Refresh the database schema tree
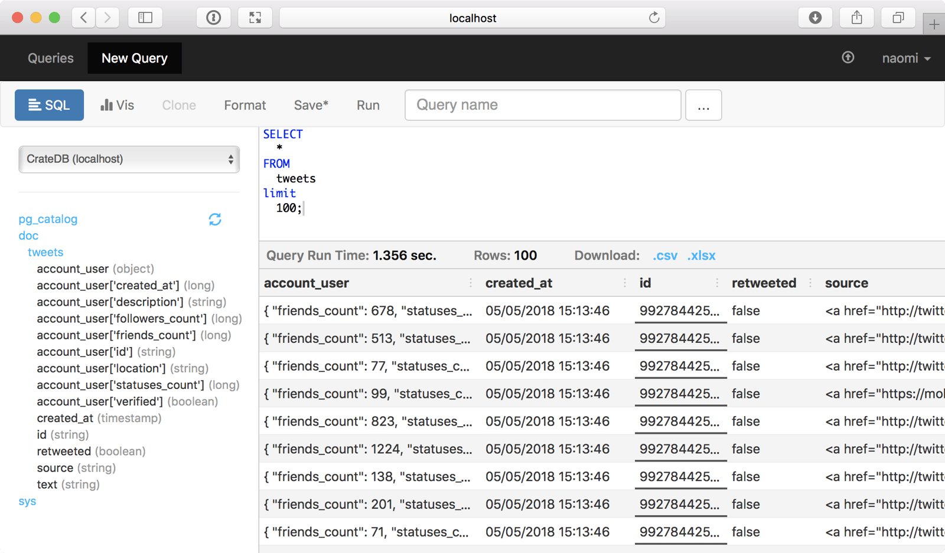Screen dimensions: 945x553 215,219
